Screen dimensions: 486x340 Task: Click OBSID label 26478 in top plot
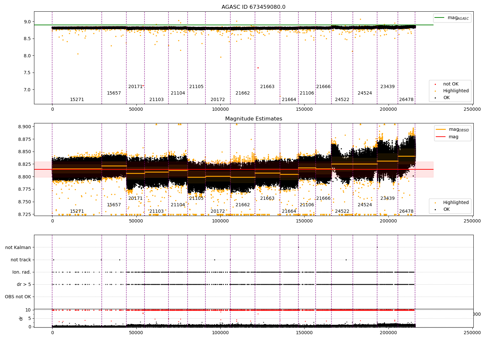tap(406, 99)
